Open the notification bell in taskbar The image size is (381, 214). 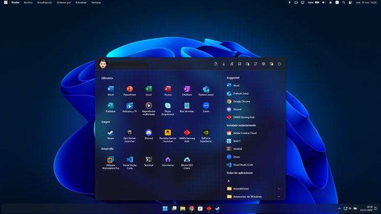(375, 208)
